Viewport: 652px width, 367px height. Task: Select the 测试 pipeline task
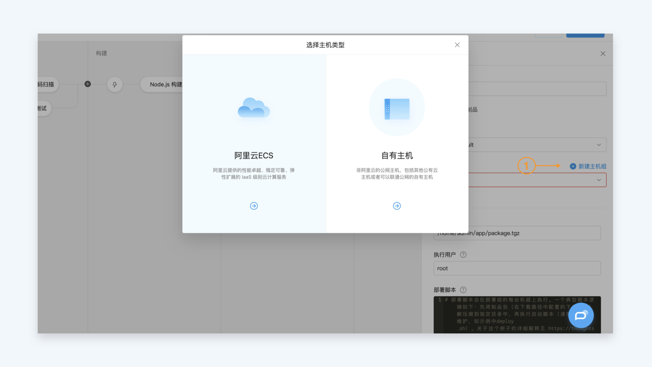(44, 108)
